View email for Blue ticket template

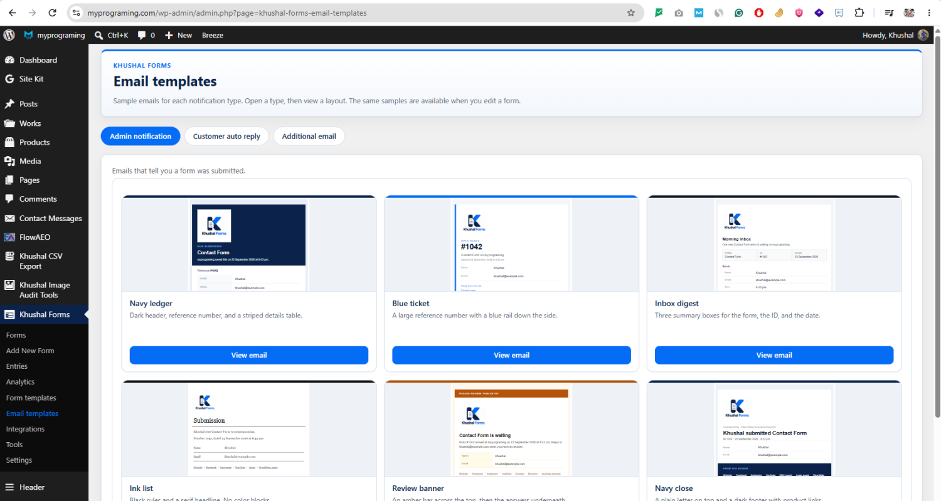click(511, 355)
